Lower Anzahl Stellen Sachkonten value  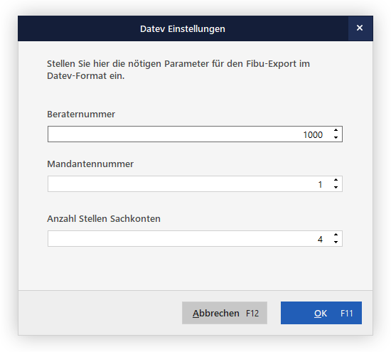[x=336, y=242]
